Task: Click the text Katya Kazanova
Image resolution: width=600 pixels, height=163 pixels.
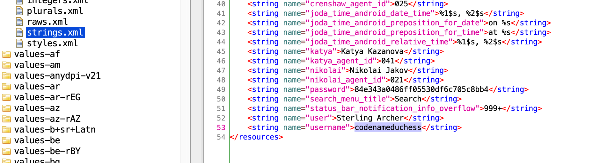Action: (x=372, y=52)
